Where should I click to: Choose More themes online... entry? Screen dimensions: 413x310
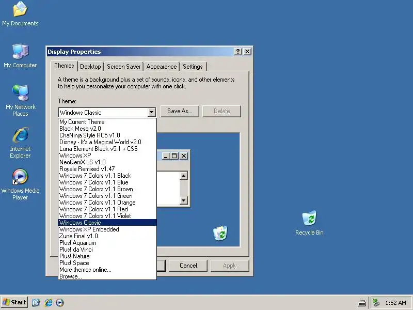(x=107, y=270)
